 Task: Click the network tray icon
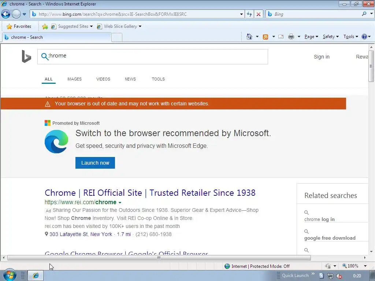point(330,276)
